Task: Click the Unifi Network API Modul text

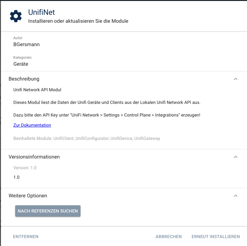Action: 37,90
